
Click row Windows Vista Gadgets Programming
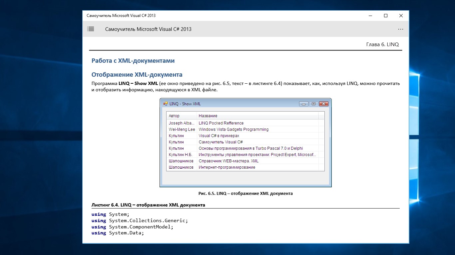[x=245, y=129]
